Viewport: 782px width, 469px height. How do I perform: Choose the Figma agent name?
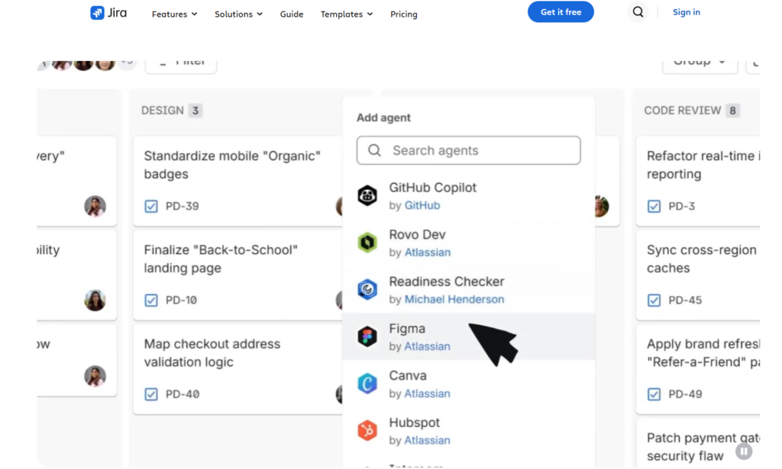[407, 329]
